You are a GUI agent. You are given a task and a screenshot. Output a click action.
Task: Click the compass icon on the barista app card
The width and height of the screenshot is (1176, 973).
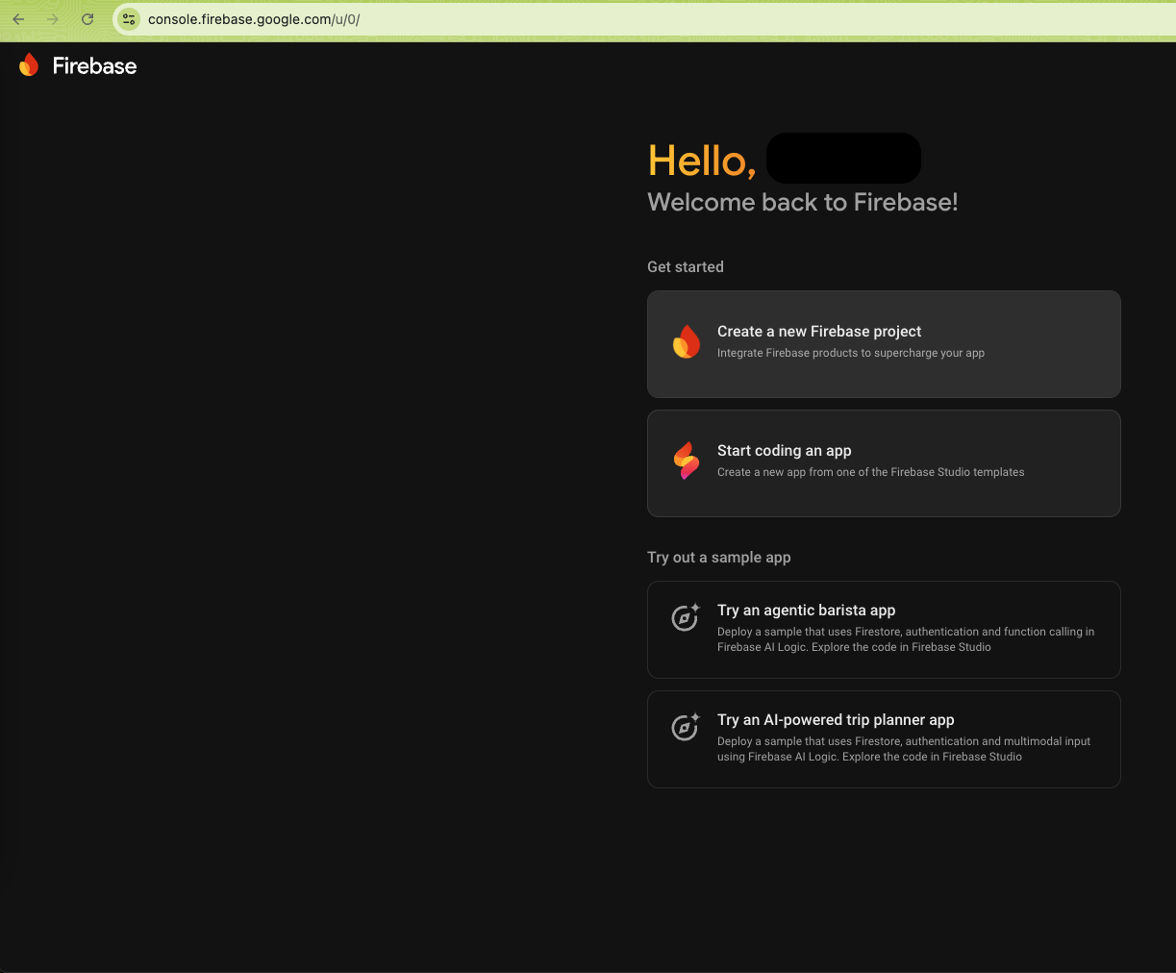pyautogui.click(x=686, y=617)
